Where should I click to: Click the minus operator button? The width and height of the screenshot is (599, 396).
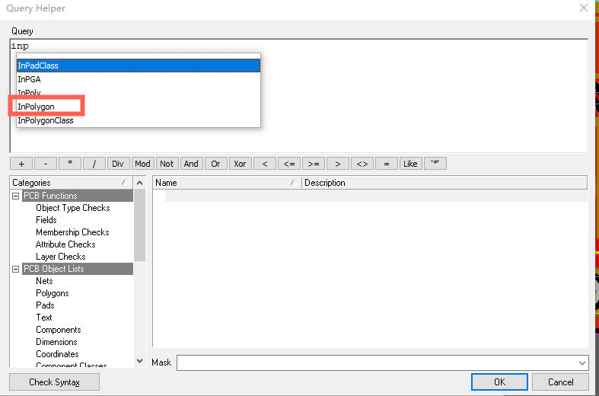pos(46,164)
